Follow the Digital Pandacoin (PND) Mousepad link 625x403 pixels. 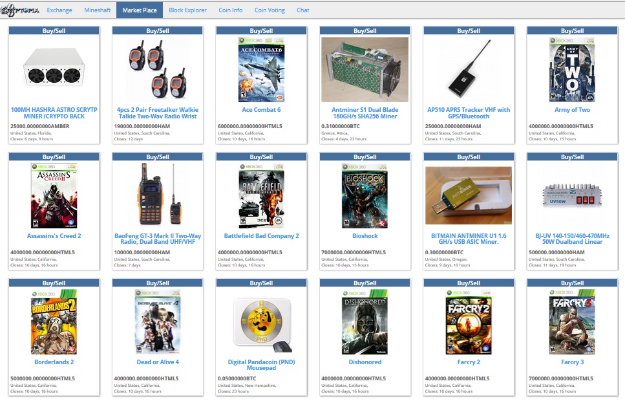[x=262, y=365]
